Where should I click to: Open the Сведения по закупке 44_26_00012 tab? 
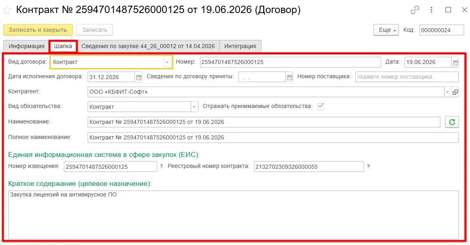coord(148,46)
